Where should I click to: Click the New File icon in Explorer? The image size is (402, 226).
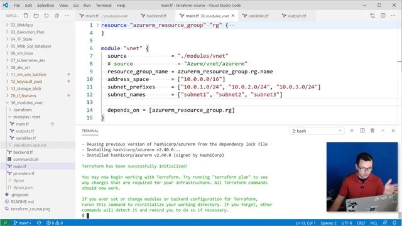pyautogui.click(x=26, y=16)
